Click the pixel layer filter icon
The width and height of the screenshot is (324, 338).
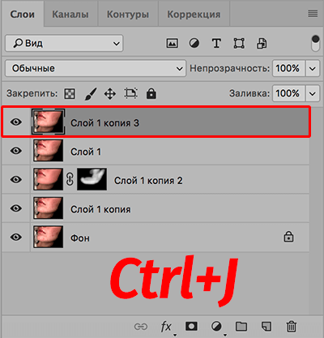click(172, 43)
